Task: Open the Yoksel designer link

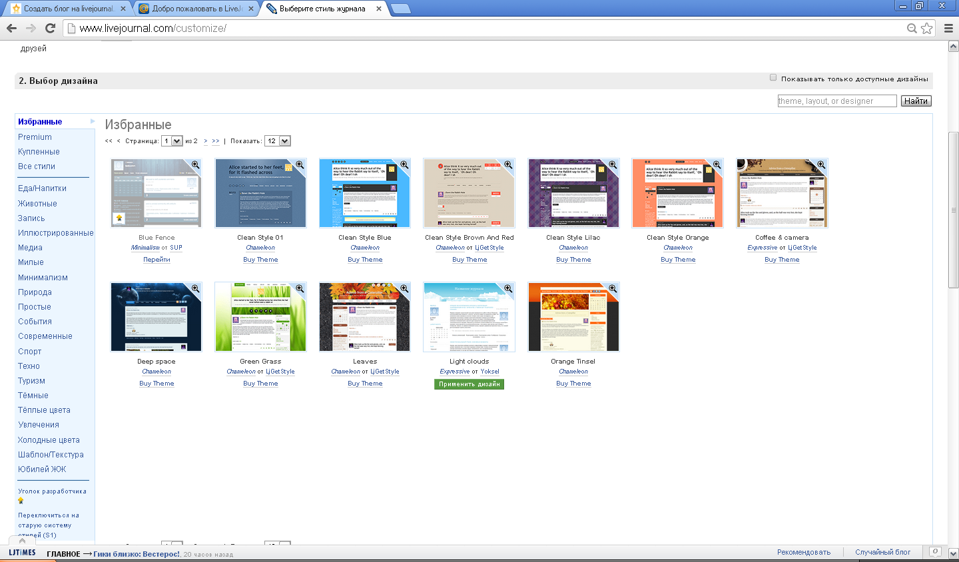Action: point(489,372)
